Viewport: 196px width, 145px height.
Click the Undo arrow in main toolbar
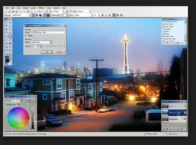point(39,11)
